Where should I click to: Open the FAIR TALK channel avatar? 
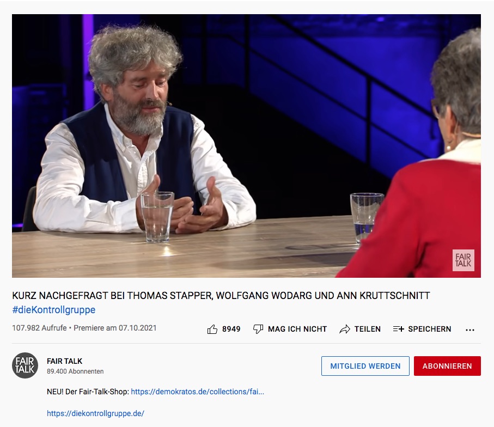(25, 365)
